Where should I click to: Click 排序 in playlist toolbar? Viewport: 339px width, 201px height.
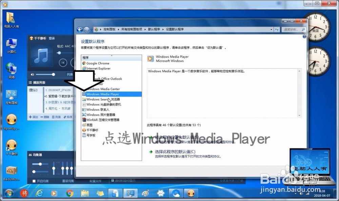pos(68,117)
